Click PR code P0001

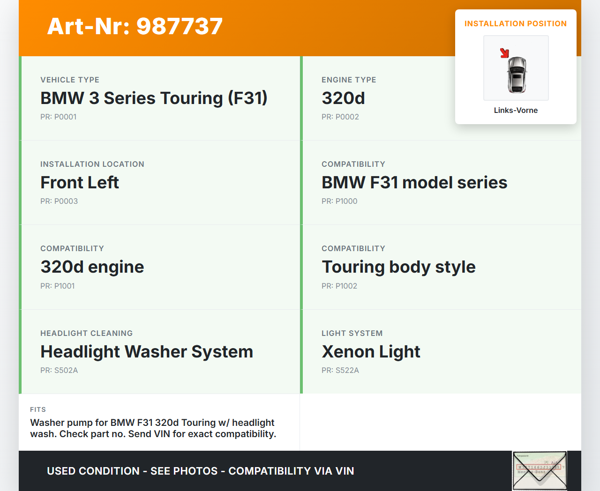coord(58,117)
